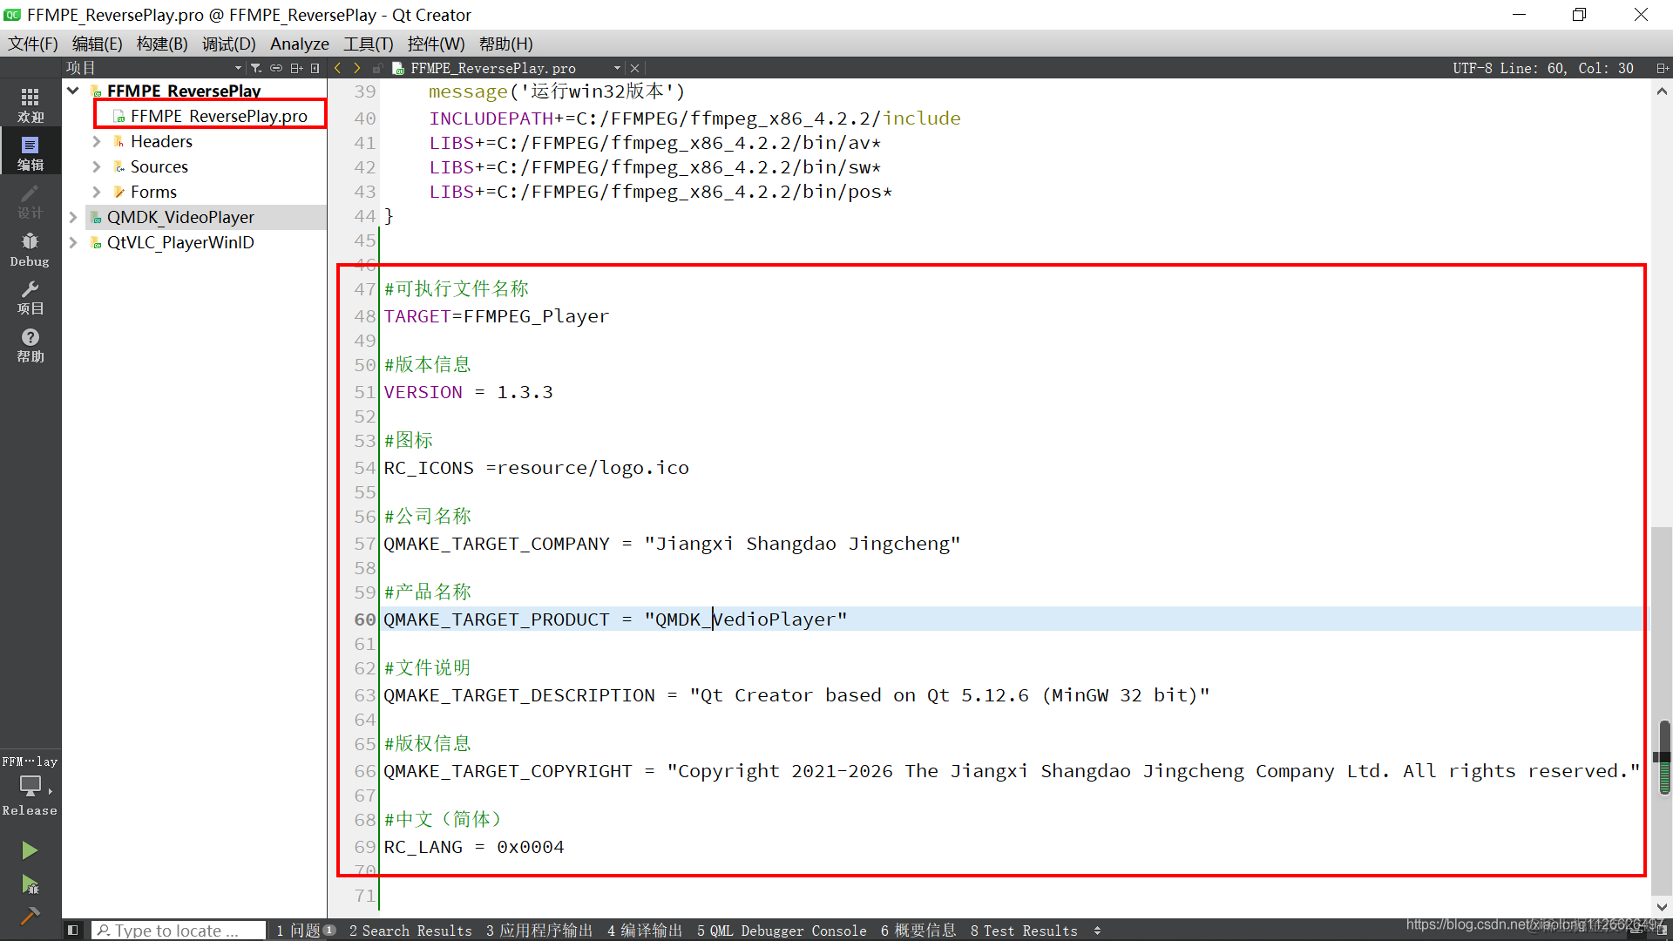Image resolution: width=1673 pixels, height=941 pixels.
Task: Open the Debug mode in the sidebar
Action: [x=30, y=249]
